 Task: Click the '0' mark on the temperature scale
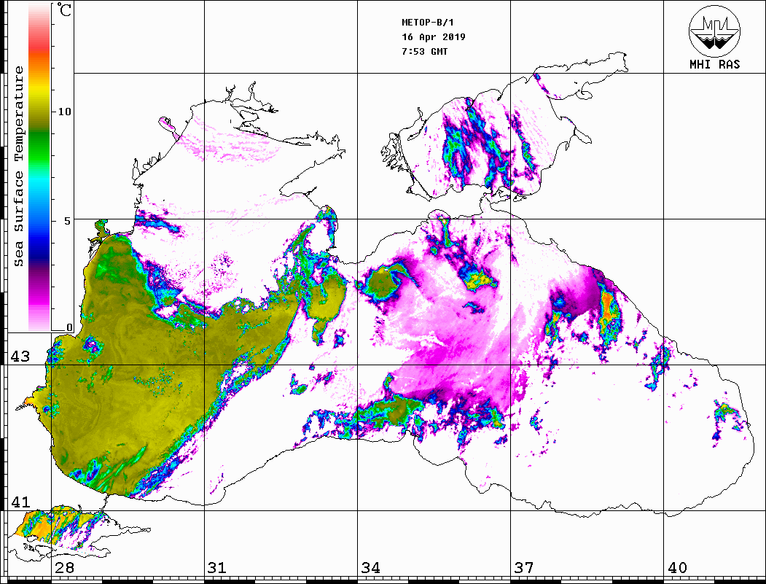69,327
